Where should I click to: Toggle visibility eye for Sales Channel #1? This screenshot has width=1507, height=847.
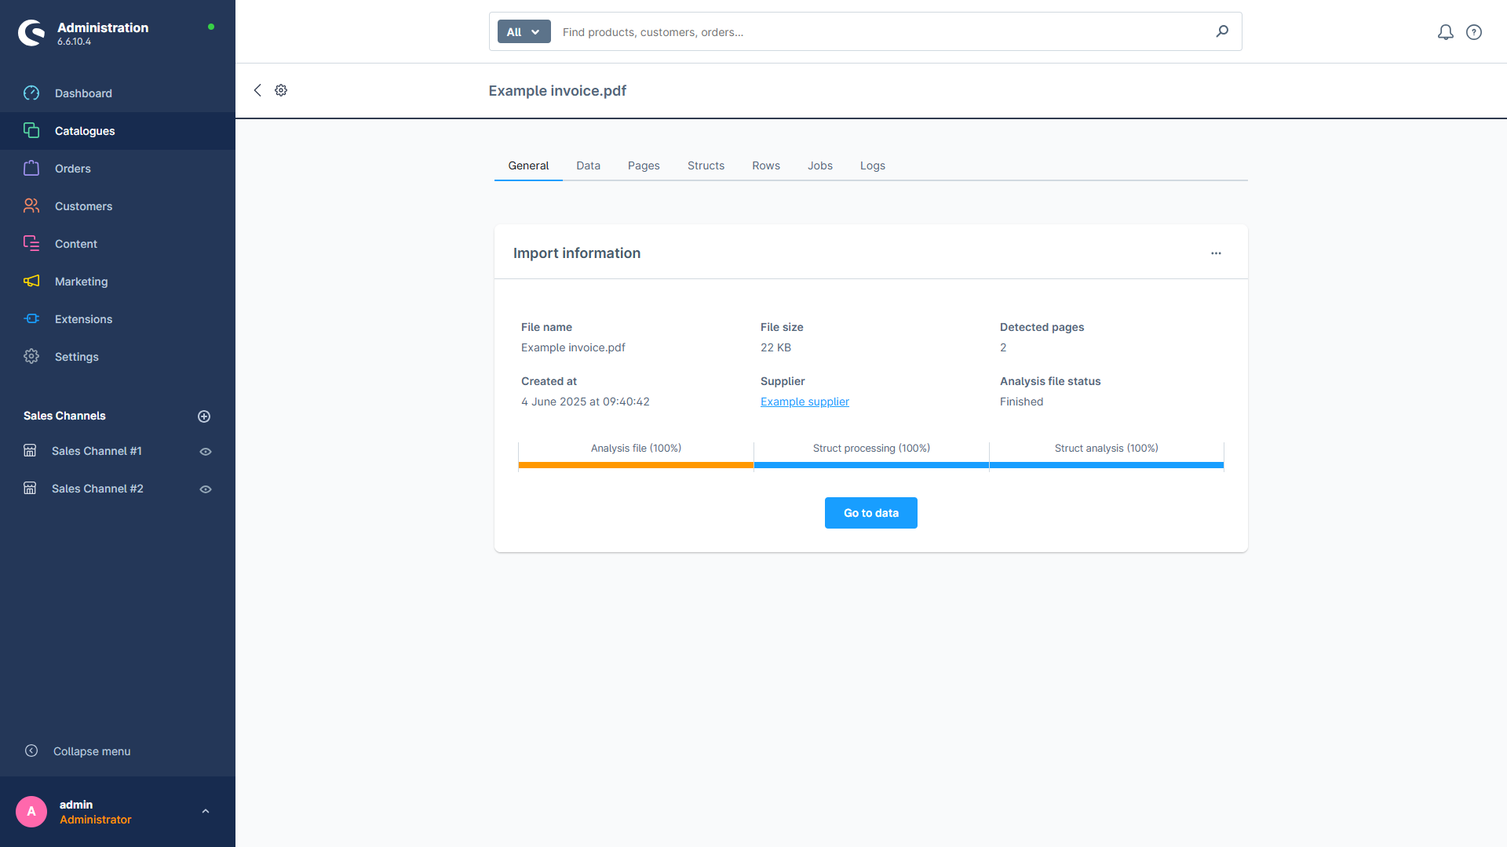[206, 452]
